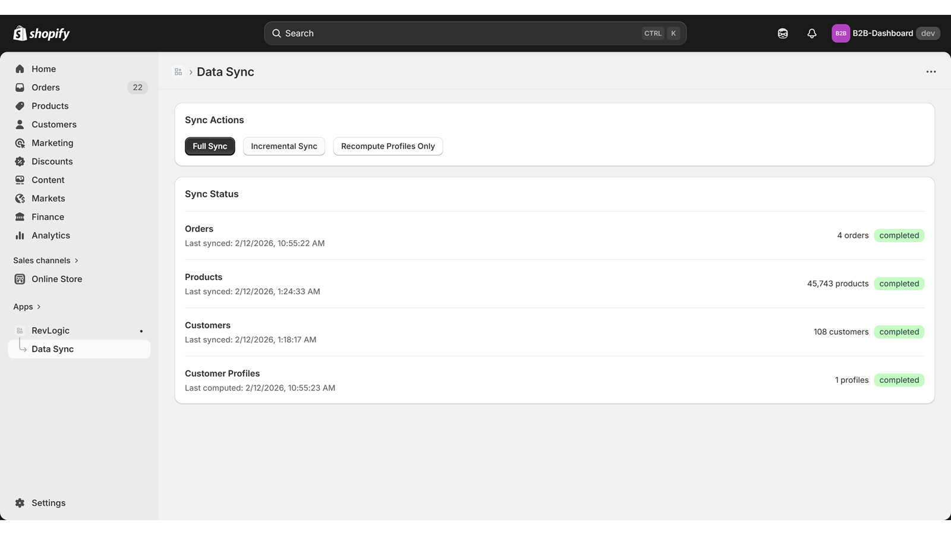The width and height of the screenshot is (951, 535).
Task: Click the notifications bell icon
Action: [811, 33]
